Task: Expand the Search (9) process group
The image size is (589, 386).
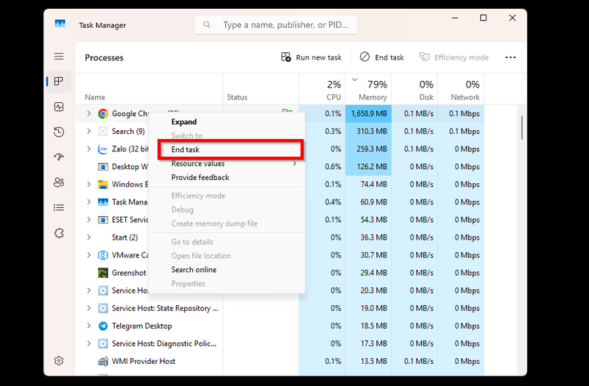Action: coord(88,131)
